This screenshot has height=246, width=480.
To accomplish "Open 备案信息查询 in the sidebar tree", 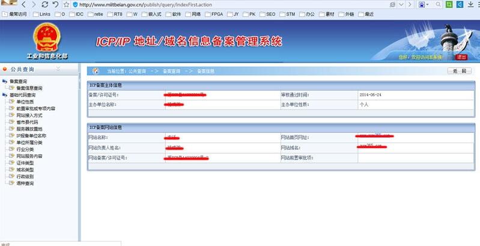I will click(29, 88).
